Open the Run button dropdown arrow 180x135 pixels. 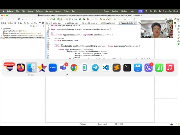click(82, 19)
